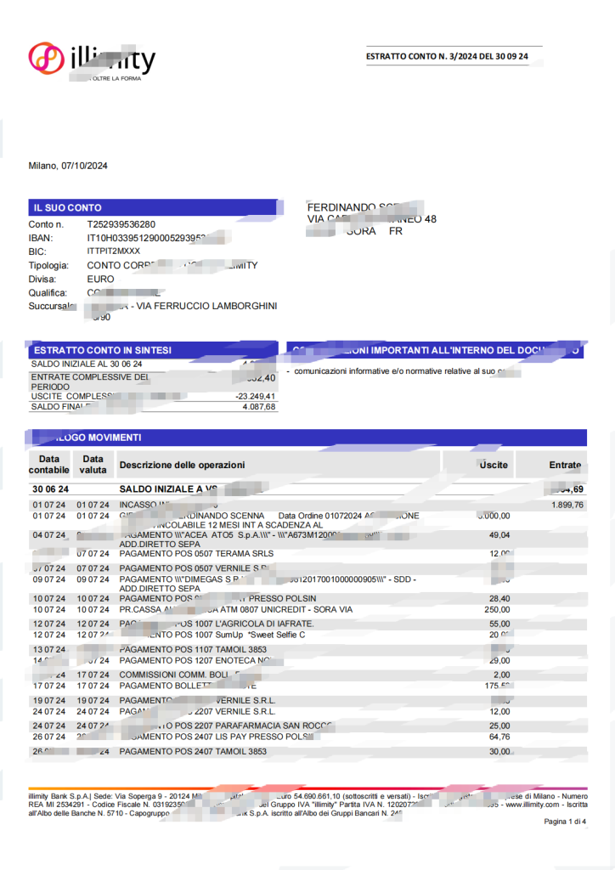The image size is (615, 870).
Task: Click the total outflows value -23.249,41
Action: pos(255,396)
